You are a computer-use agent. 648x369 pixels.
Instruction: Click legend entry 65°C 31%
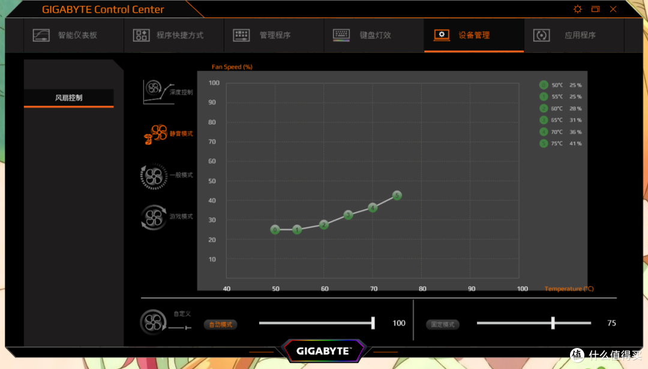point(561,120)
